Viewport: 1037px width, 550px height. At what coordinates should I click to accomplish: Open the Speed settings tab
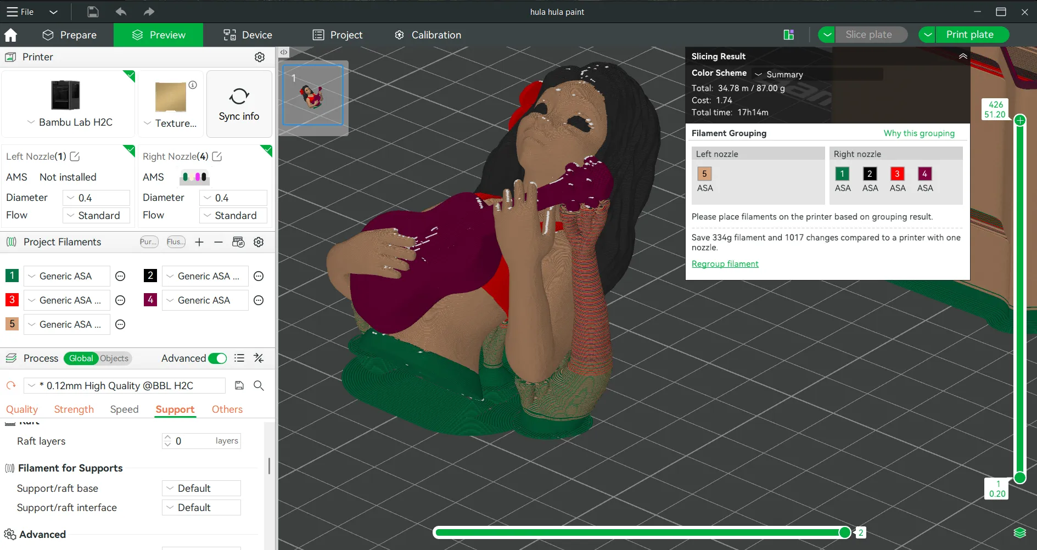pyautogui.click(x=124, y=409)
